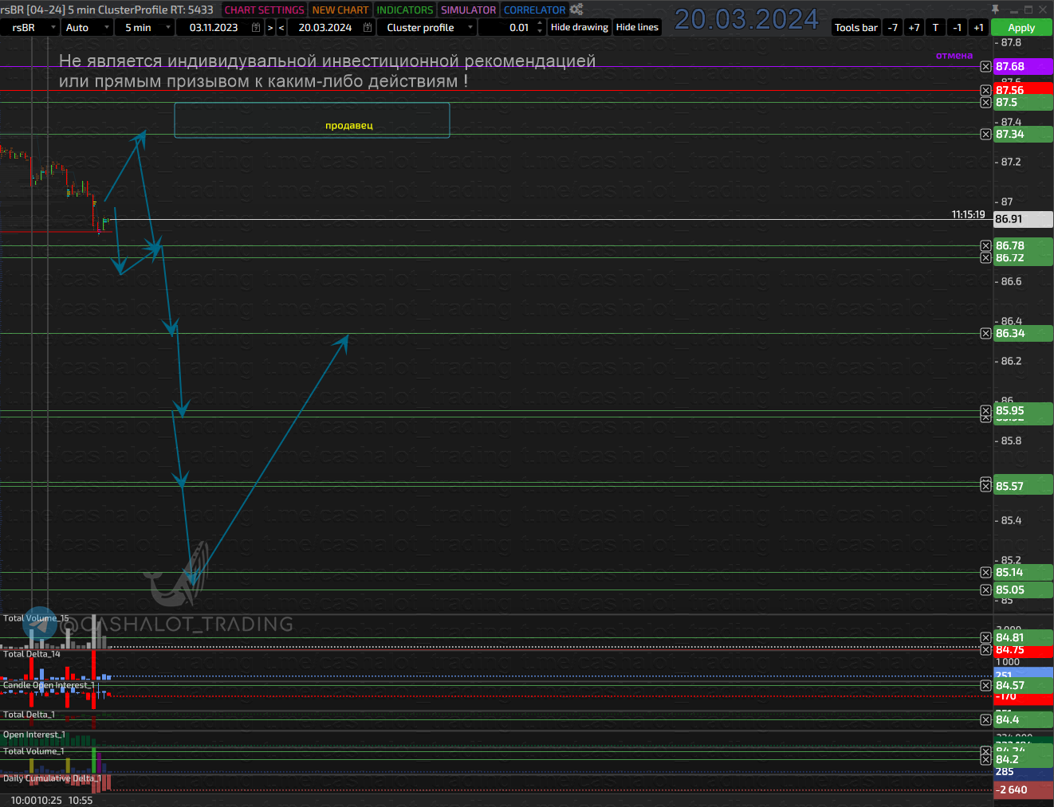Open the start date 03.11.2023 calendar icon
Image resolution: width=1054 pixels, height=807 pixels.
click(256, 27)
